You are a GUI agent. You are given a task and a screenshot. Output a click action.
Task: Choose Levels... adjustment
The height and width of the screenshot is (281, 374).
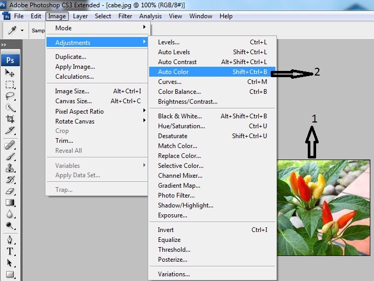[x=212, y=42]
